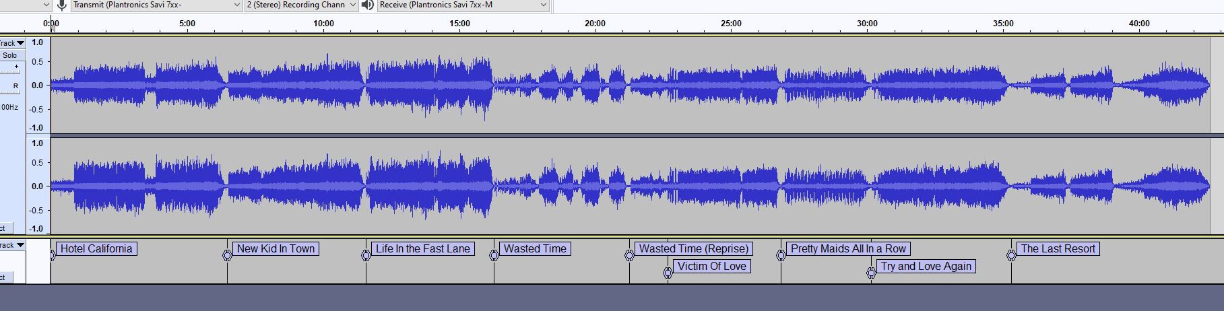The width and height of the screenshot is (1224, 311).
Task: Open the Receive playback device dropdown
Action: (x=463, y=5)
